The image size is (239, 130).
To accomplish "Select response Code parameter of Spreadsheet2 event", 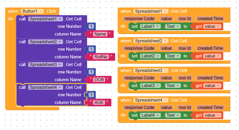I will coord(139,48).
